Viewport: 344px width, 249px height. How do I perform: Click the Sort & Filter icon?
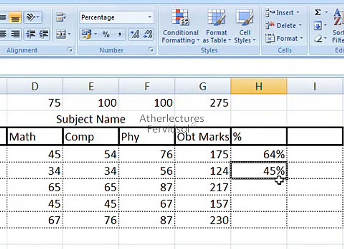338,26
